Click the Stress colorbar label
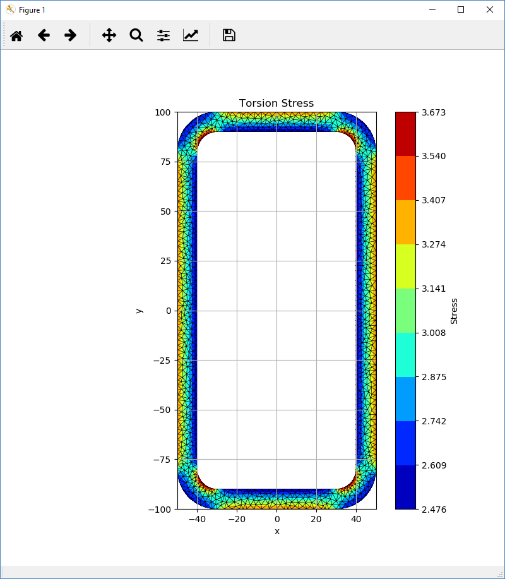This screenshot has width=505, height=579. [454, 311]
